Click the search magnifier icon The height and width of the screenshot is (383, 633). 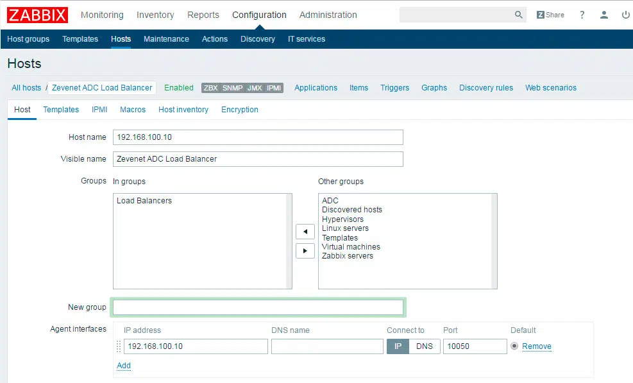[x=518, y=15]
